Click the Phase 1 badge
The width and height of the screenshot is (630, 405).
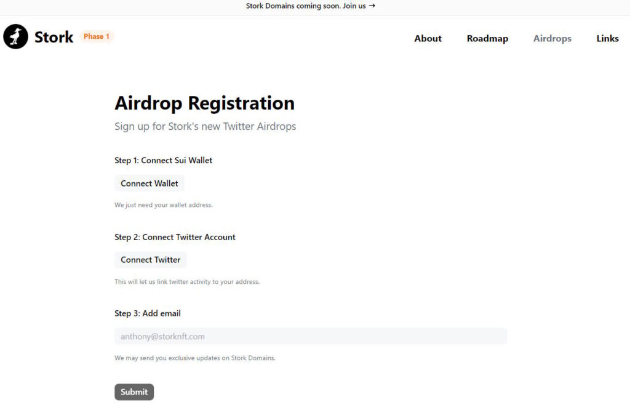coord(97,36)
